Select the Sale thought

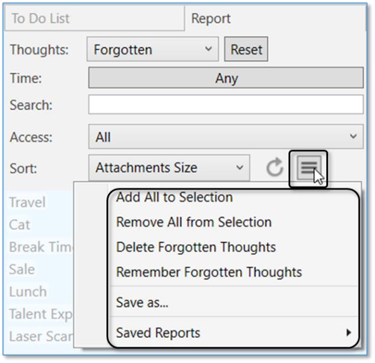point(22,269)
